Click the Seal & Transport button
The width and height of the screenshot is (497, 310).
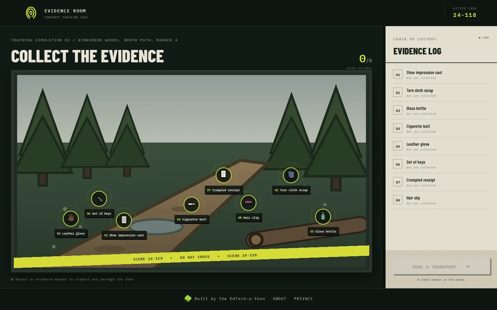click(441, 267)
